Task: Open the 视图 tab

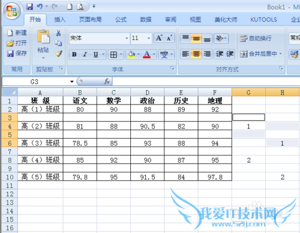Action: click(x=196, y=20)
